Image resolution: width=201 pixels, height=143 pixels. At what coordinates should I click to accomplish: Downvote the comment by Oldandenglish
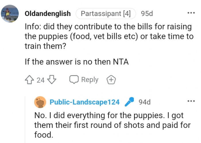pyautogui.click(x=51, y=80)
